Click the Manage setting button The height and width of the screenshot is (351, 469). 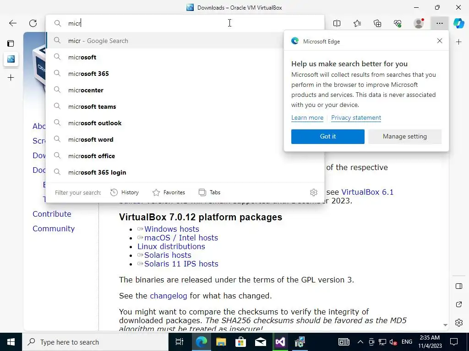pyautogui.click(x=405, y=136)
